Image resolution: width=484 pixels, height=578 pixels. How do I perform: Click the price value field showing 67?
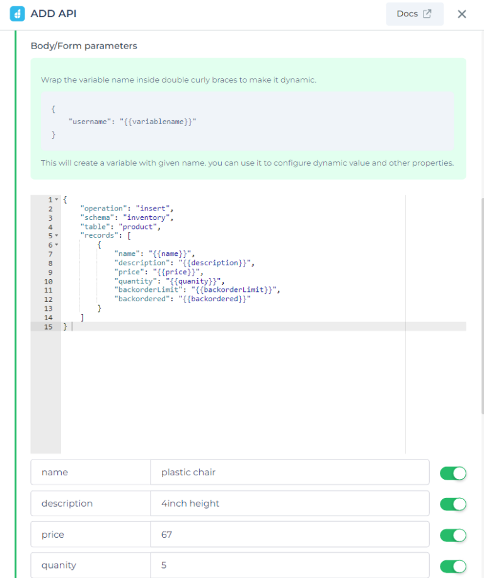coord(290,534)
